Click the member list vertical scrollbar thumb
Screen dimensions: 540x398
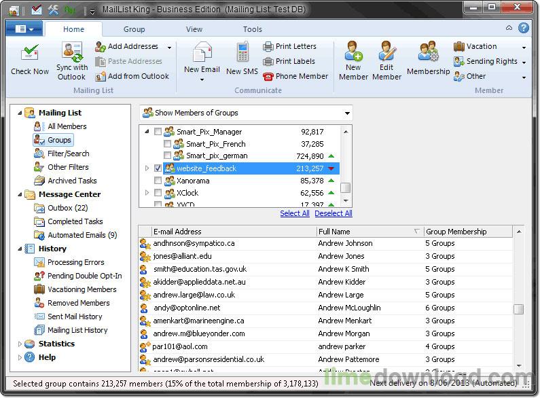pyautogui.click(x=518, y=309)
